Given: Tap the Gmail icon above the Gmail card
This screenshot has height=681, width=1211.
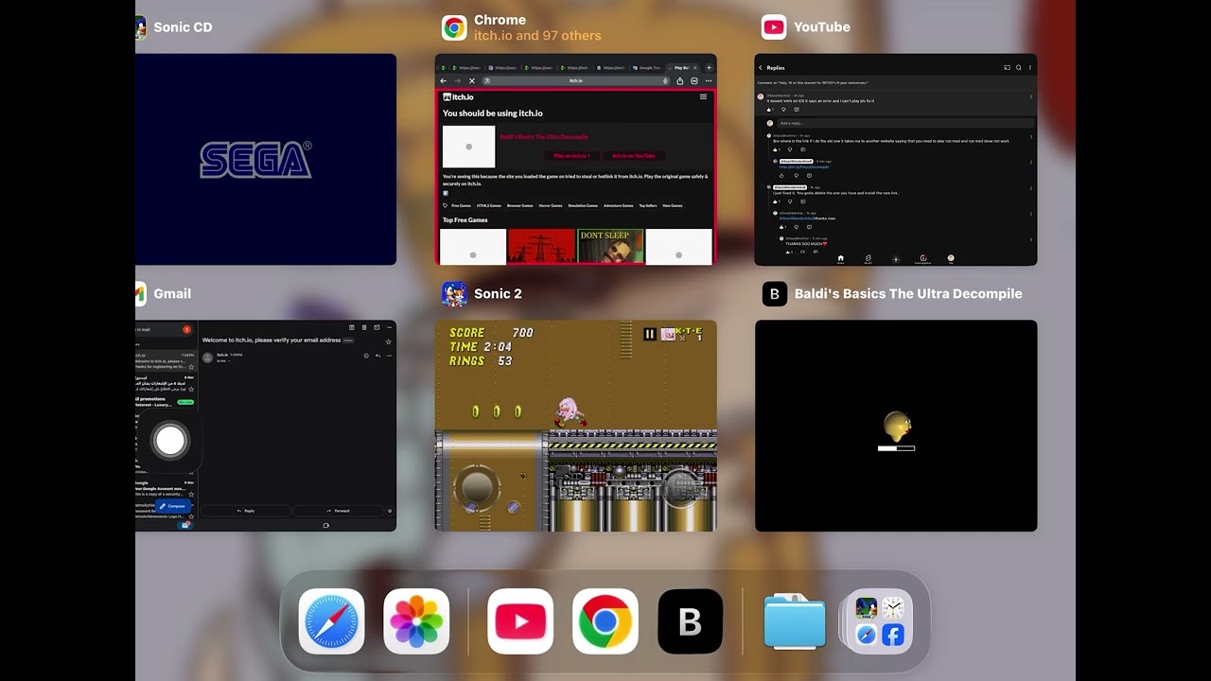Looking at the screenshot, I should (140, 294).
